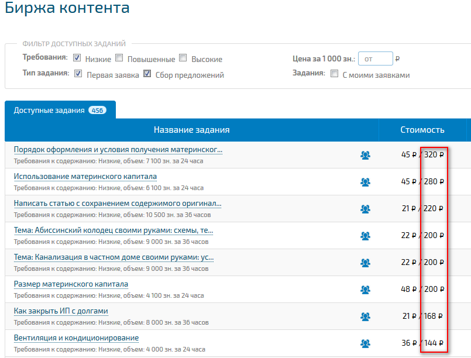Screen dimensions: 471x358
Task: Open task Порядок оформления и условия получения
Action: click(118, 150)
